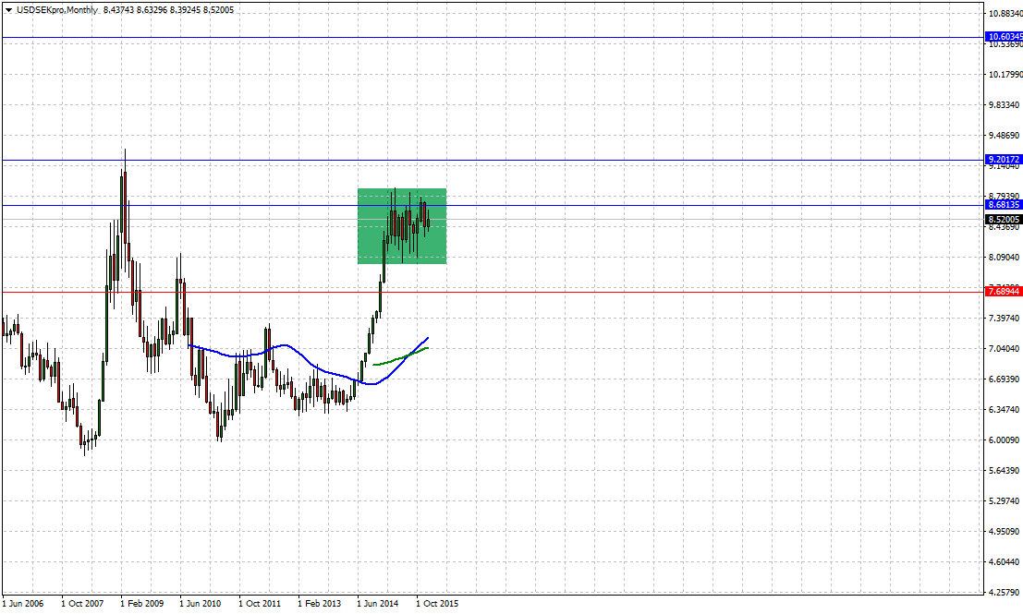Click the 1 Feb 2013 date label
The image size is (1023, 614).
click(x=319, y=604)
